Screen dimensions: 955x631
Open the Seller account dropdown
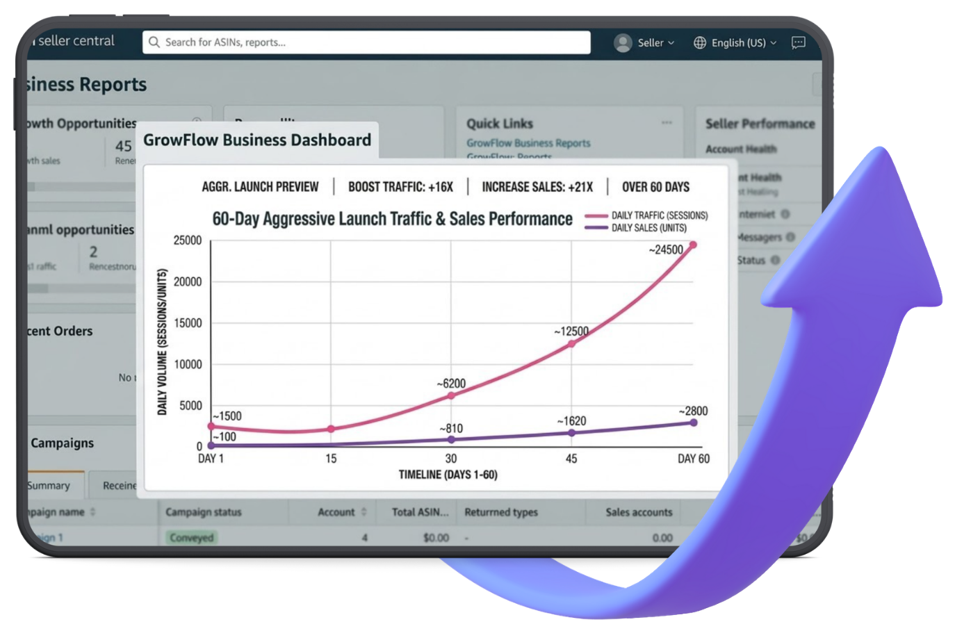(x=656, y=42)
